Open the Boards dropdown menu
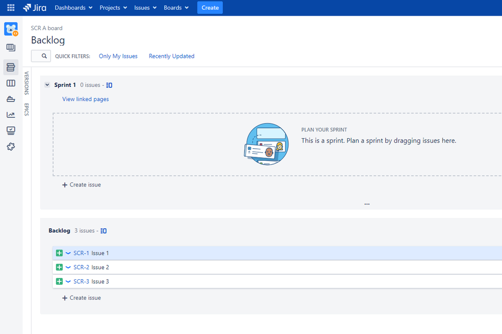 pos(176,8)
